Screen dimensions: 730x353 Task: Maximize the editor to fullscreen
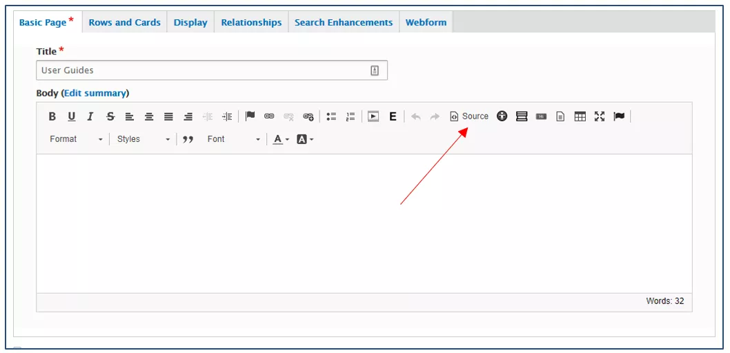click(599, 117)
